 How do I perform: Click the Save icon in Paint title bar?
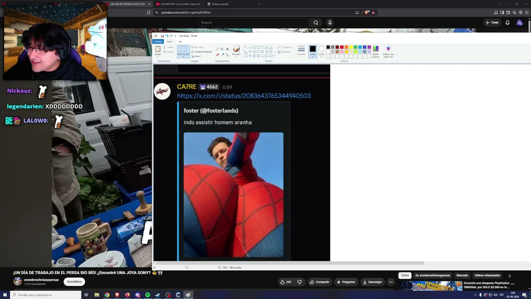pos(162,36)
